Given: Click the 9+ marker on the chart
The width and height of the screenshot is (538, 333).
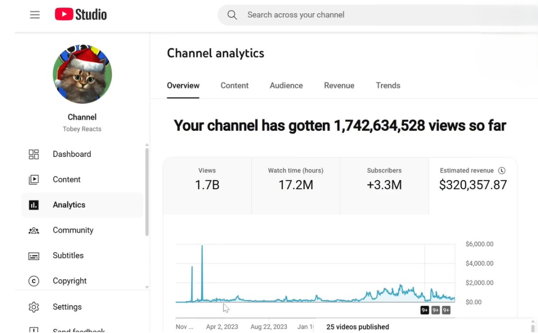Looking at the screenshot, I should 424,310.
